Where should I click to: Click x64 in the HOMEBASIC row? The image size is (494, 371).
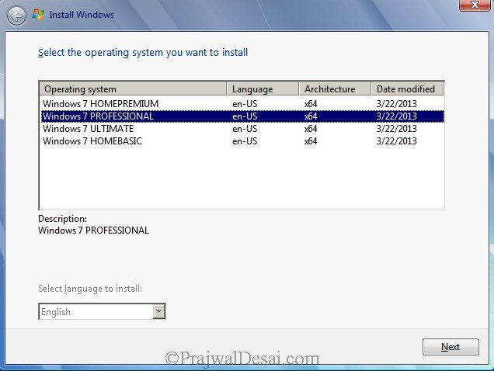click(311, 141)
